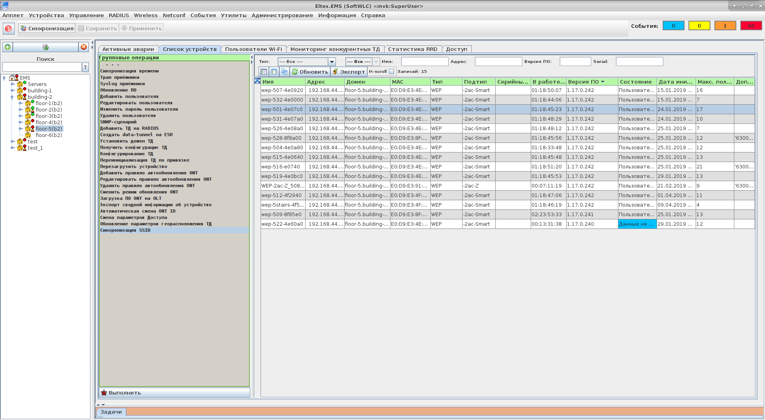
Task: Expand the test_1 tree node
Action: [x=12, y=148]
